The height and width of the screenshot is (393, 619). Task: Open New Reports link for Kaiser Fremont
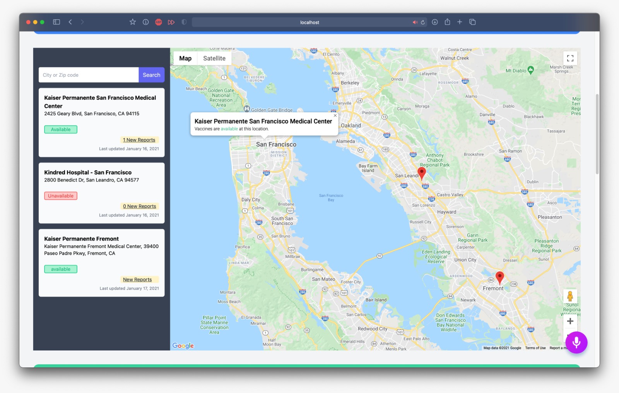tap(137, 280)
